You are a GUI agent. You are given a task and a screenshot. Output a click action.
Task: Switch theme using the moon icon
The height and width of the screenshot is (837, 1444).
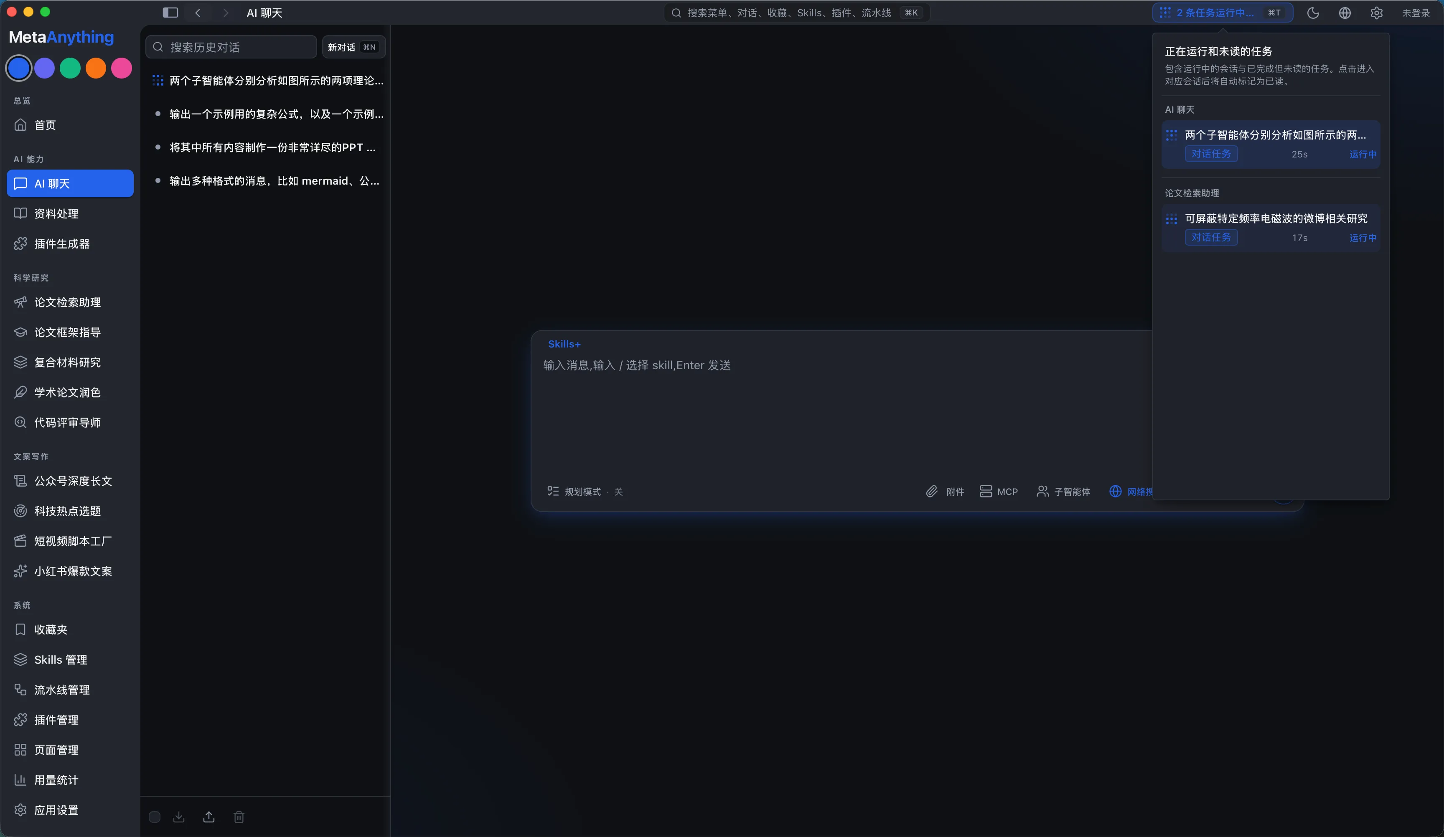click(1313, 13)
